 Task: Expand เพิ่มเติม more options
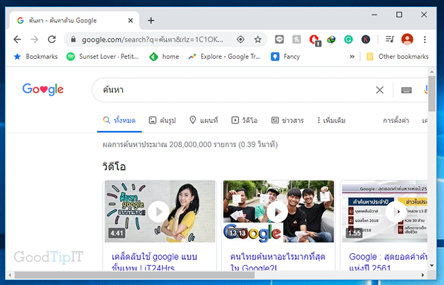[x=331, y=120]
